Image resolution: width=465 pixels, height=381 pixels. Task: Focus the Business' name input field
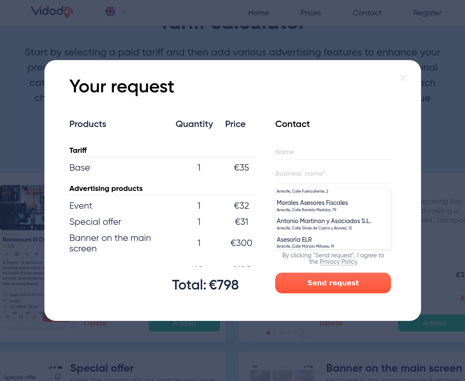click(x=333, y=174)
